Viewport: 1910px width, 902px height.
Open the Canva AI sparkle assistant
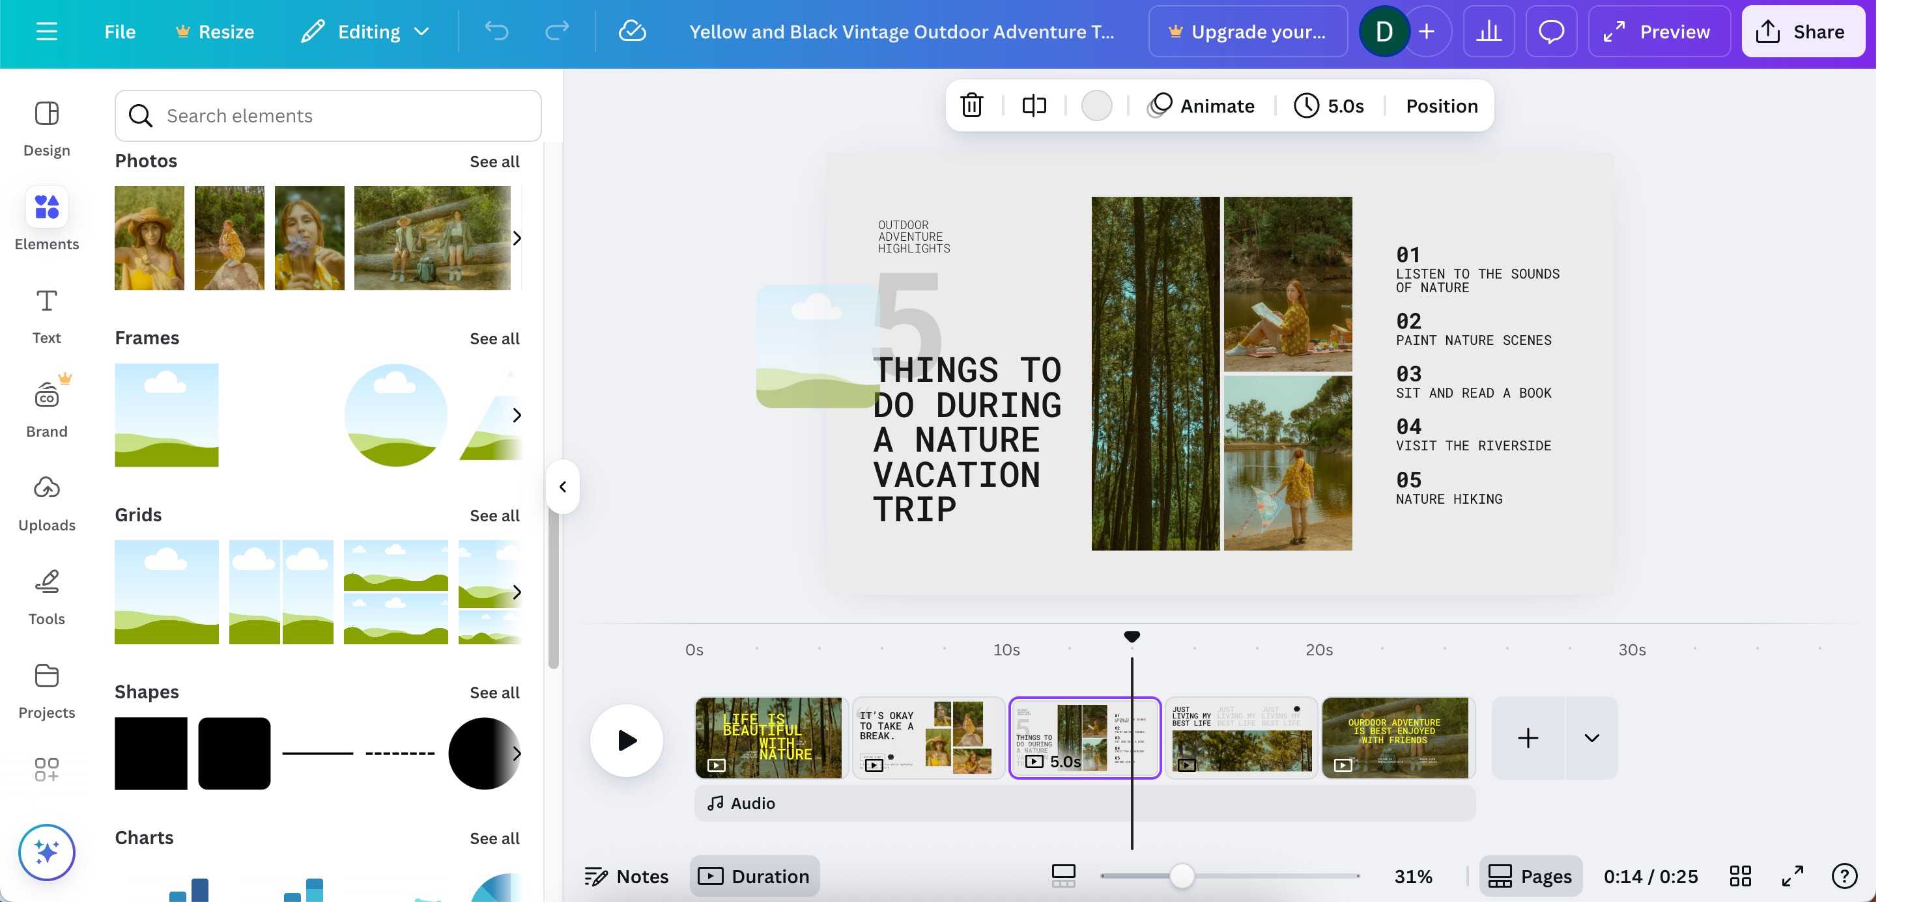tap(47, 852)
